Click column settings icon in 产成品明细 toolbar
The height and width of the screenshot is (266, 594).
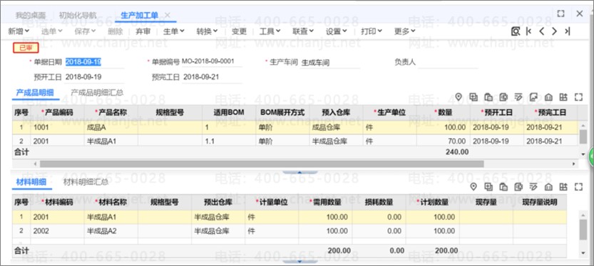point(563,97)
